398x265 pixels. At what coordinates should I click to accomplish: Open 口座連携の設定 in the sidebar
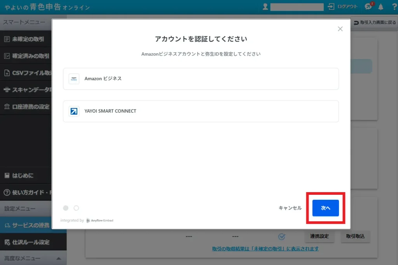(x=26, y=107)
